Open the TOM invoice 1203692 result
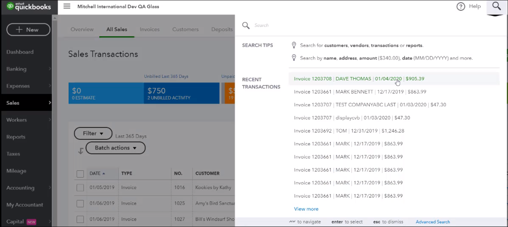The image size is (508, 227). pyautogui.click(x=394, y=131)
